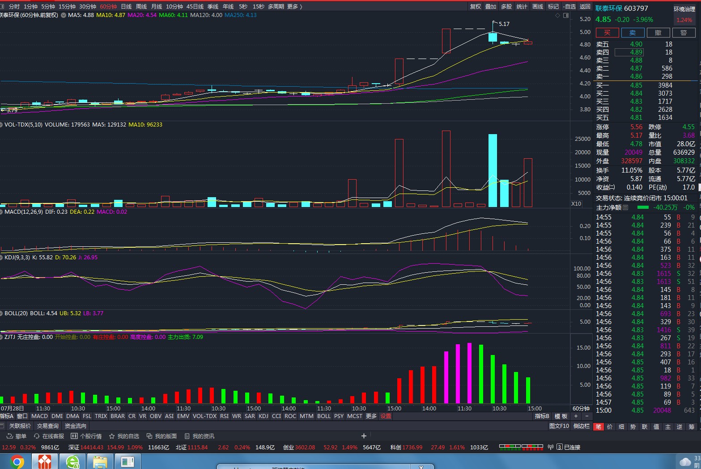Viewport: 701px width, 469px height.
Task: Click the circle icon beside ZJTJ indicator label
Action: tap(1, 337)
